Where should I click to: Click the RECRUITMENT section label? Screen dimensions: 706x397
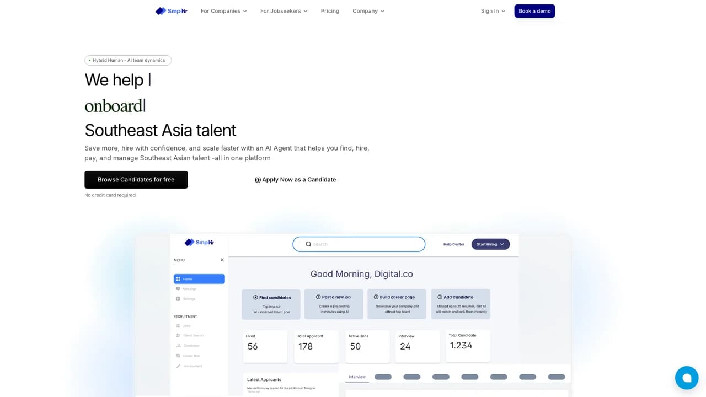(185, 316)
